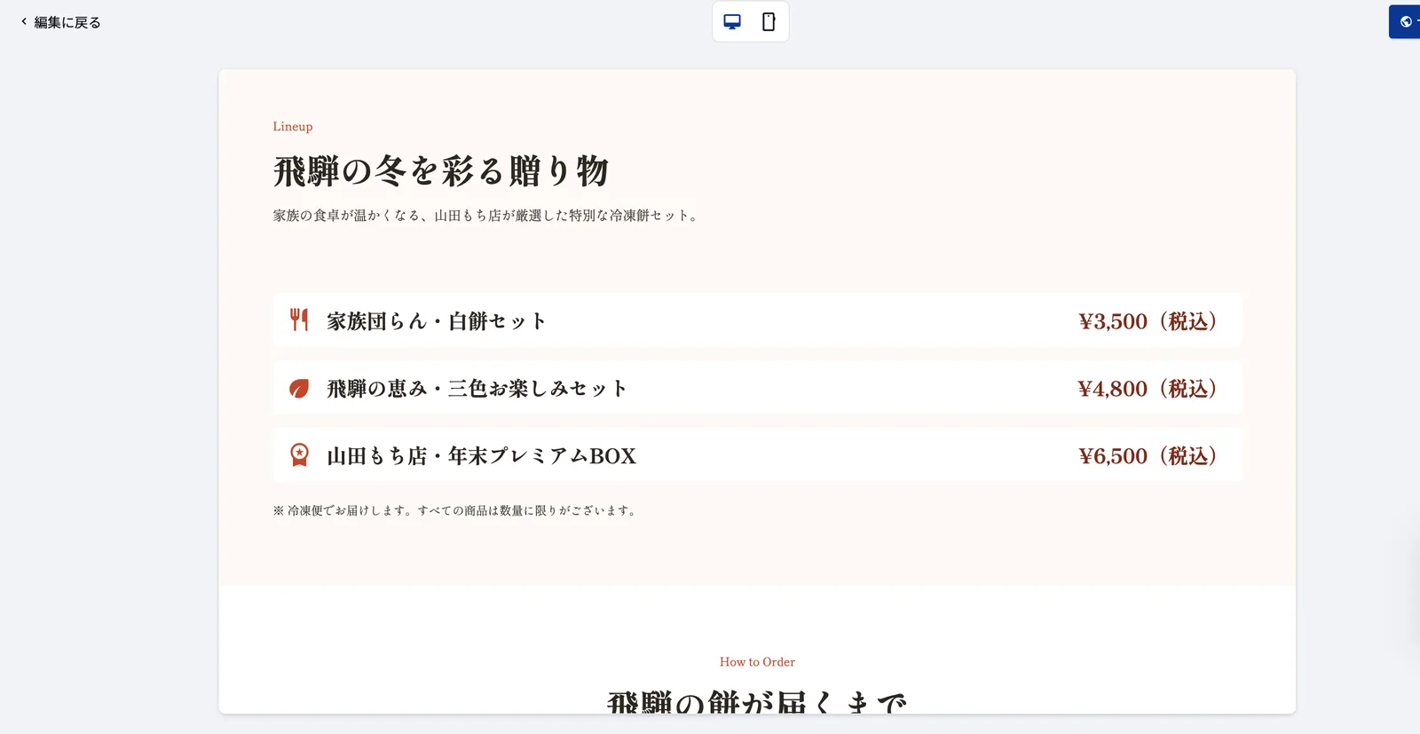Select the 山田もち店・年末プレミアムBOX title
The height and width of the screenshot is (734, 1420).
(481, 456)
